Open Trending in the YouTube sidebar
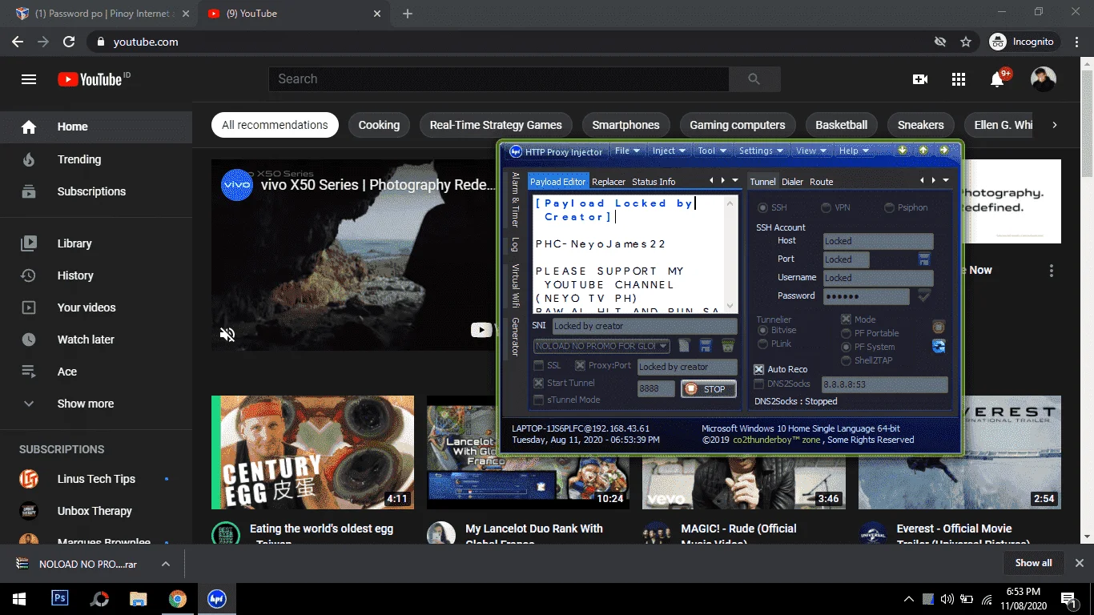This screenshot has width=1094, height=615. pyautogui.click(x=96, y=159)
